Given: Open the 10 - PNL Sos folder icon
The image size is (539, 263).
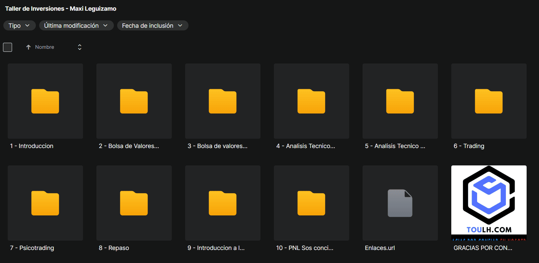Looking at the screenshot, I should 311,203.
